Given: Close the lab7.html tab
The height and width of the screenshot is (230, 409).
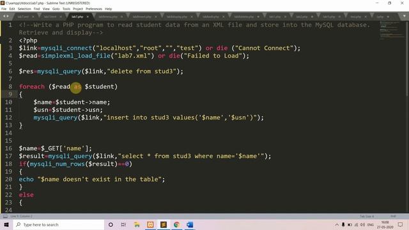Looking at the screenshot, I should [61, 17].
